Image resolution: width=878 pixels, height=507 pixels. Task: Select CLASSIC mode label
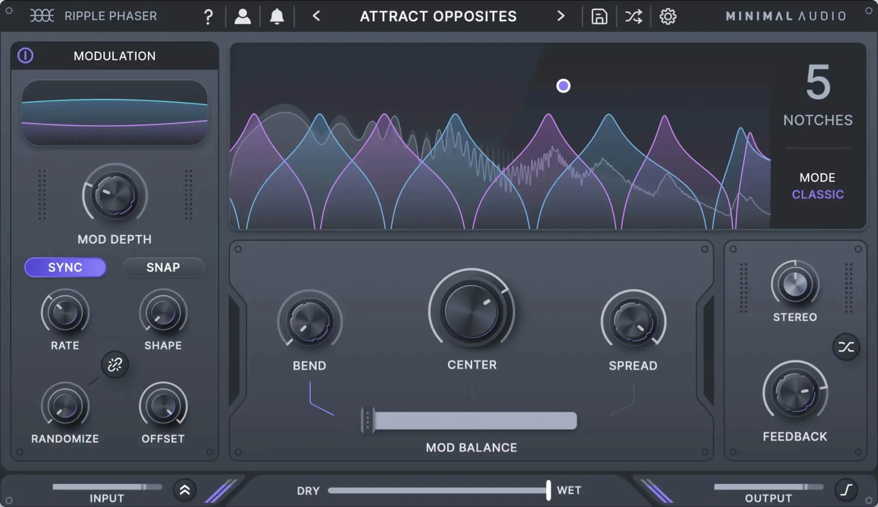pyautogui.click(x=817, y=193)
